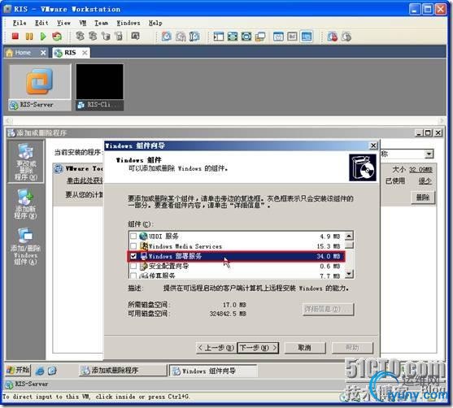Close the Home tab with its X
Screen dimensions: 453x408
point(43,53)
